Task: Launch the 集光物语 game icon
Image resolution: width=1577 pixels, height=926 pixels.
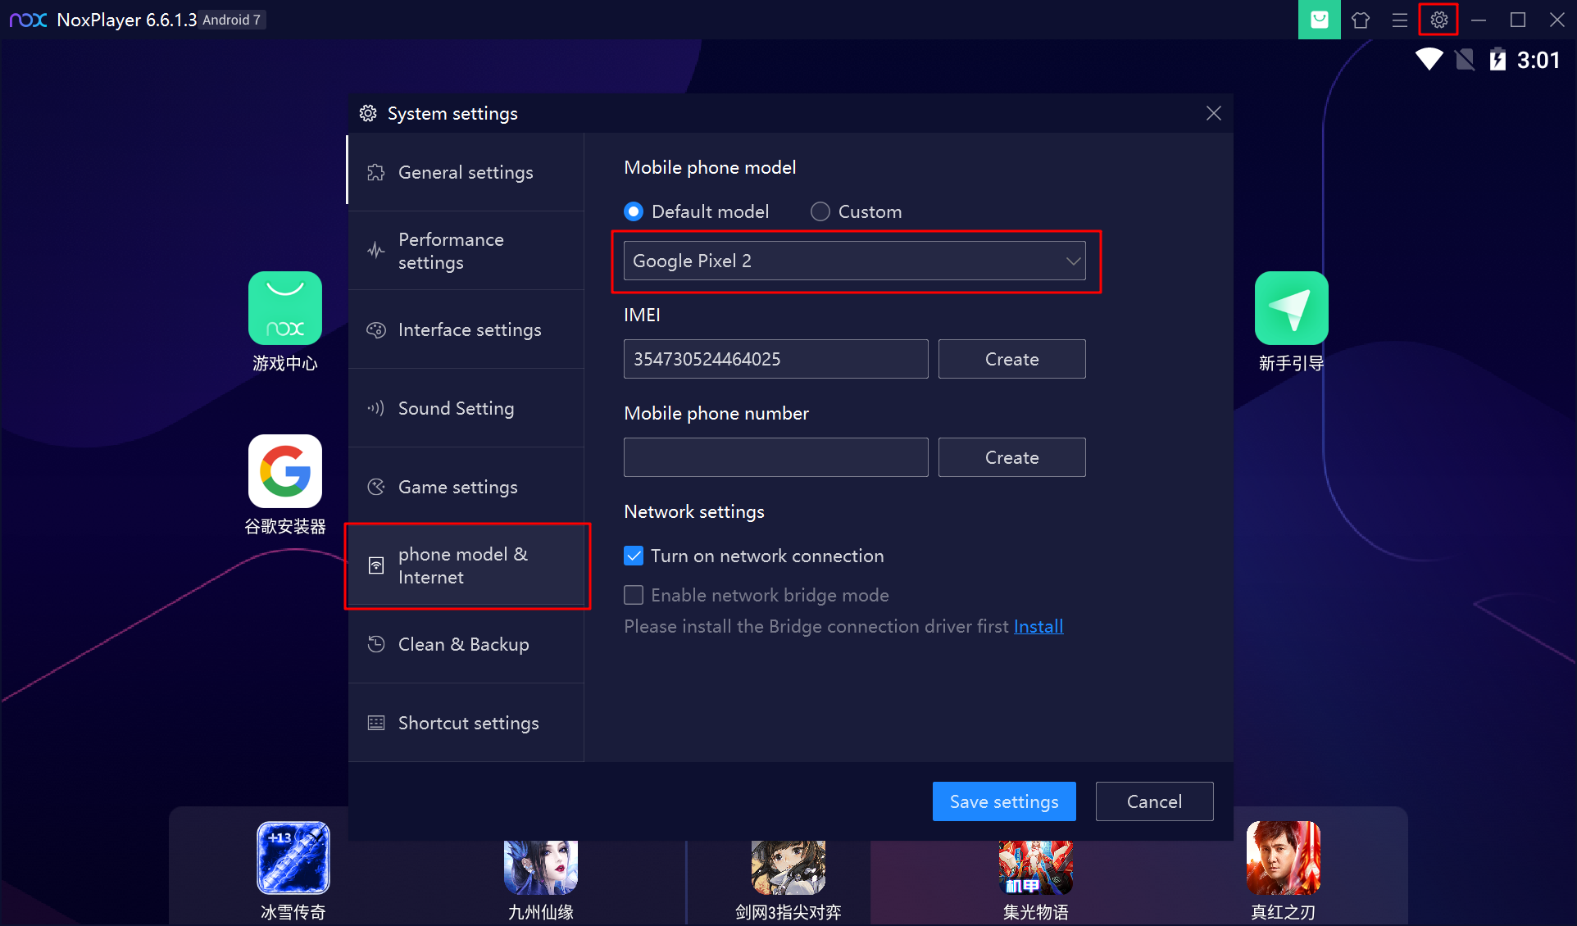Action: 1036,867
